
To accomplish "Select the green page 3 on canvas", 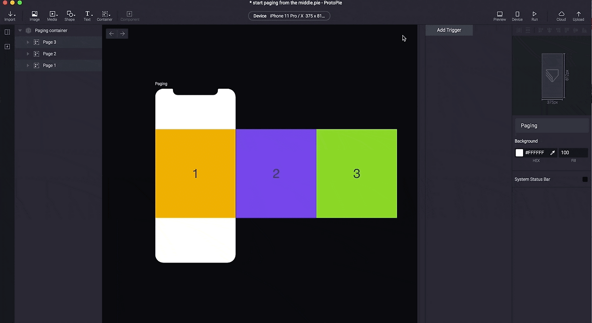I will click(357, 173).
